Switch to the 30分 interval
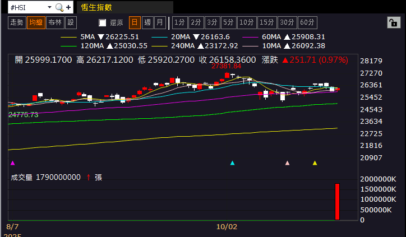 pyautogui.click(x=287, y=22)
